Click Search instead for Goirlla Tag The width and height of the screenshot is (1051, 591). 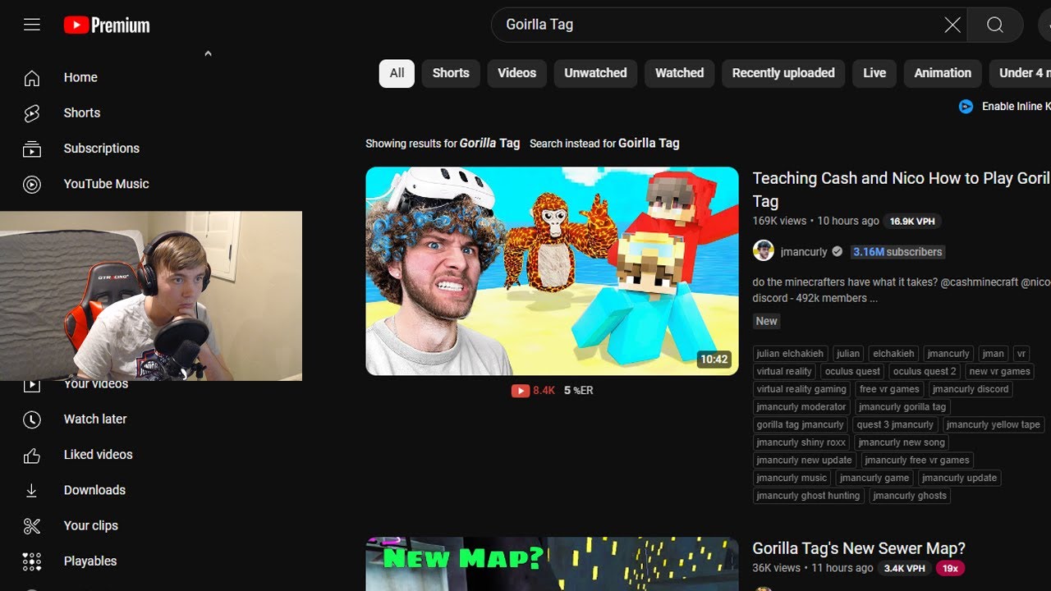604,144
